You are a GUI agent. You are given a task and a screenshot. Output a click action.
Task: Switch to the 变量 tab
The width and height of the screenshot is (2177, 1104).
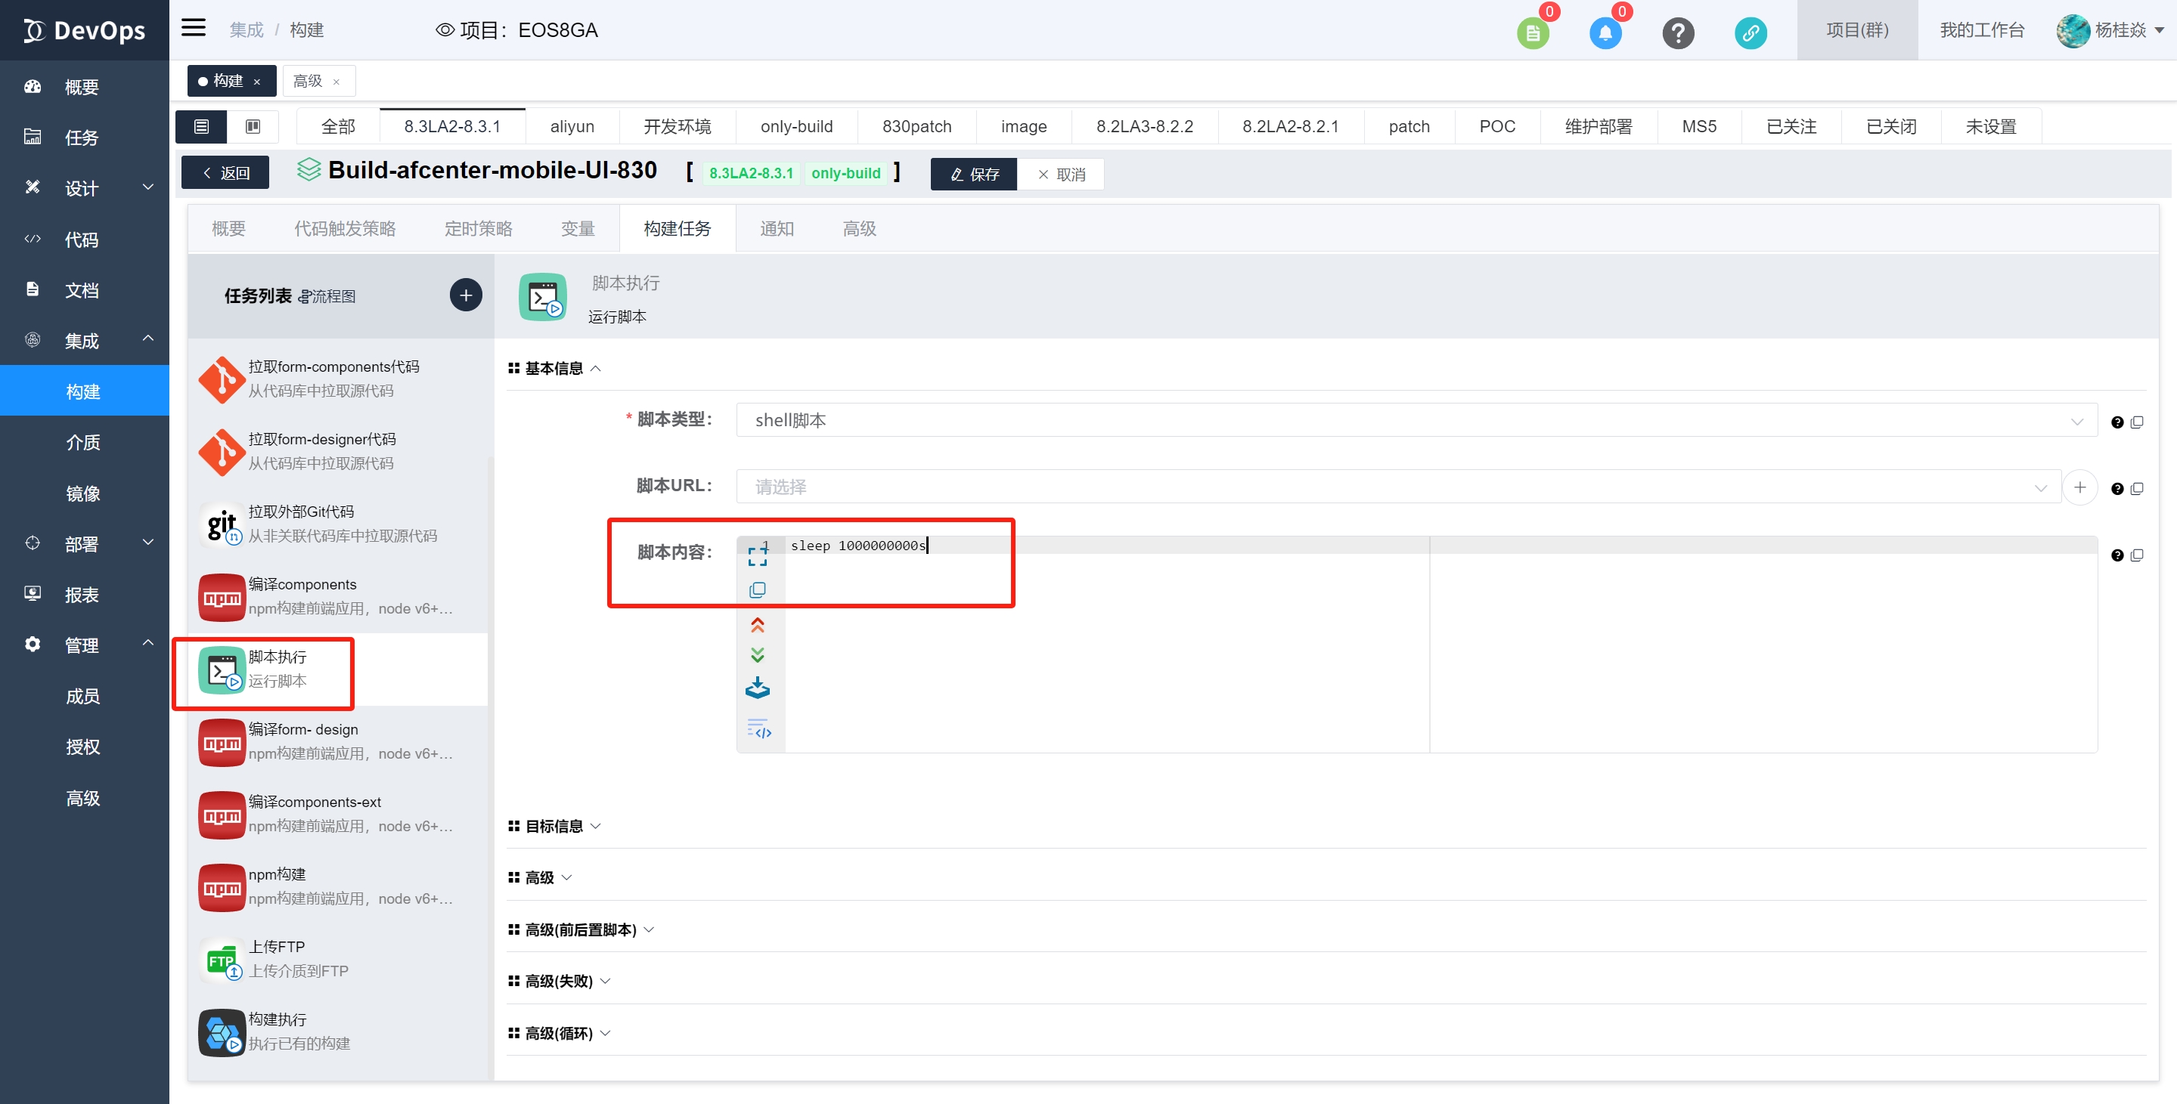[x=577, y=229]
